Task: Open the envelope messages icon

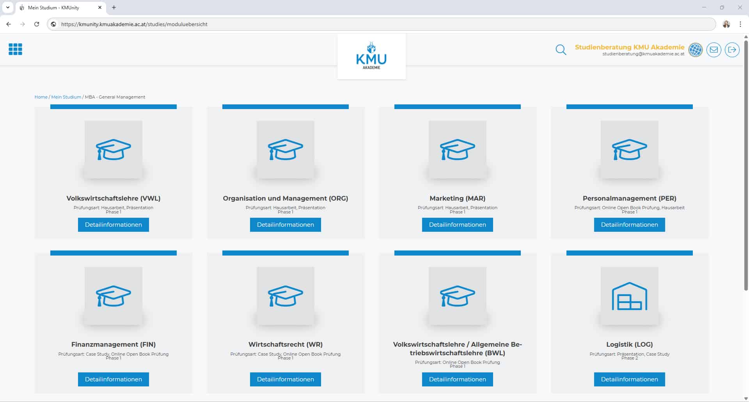Action: [x=714, y=50]
